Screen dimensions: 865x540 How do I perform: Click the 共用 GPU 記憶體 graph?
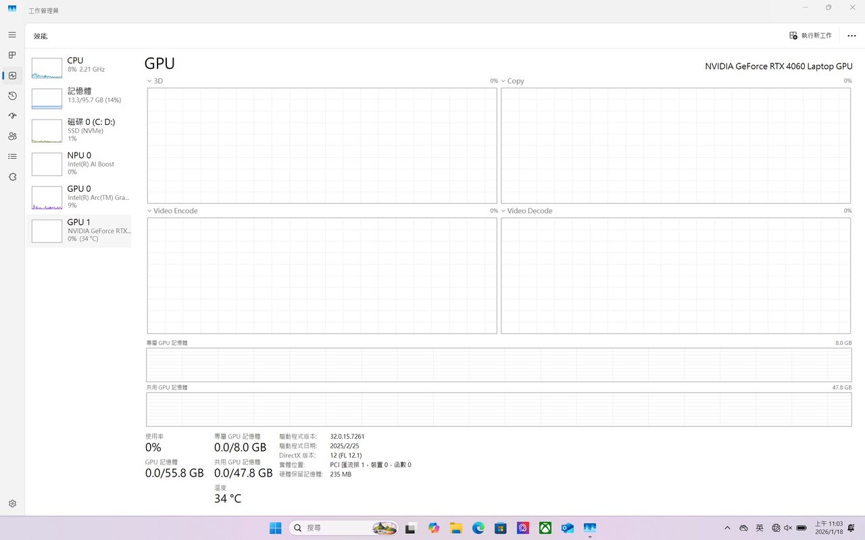tap(499, 410)
